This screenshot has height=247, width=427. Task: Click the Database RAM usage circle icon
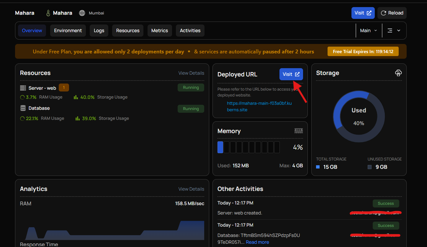coord(22,118)
